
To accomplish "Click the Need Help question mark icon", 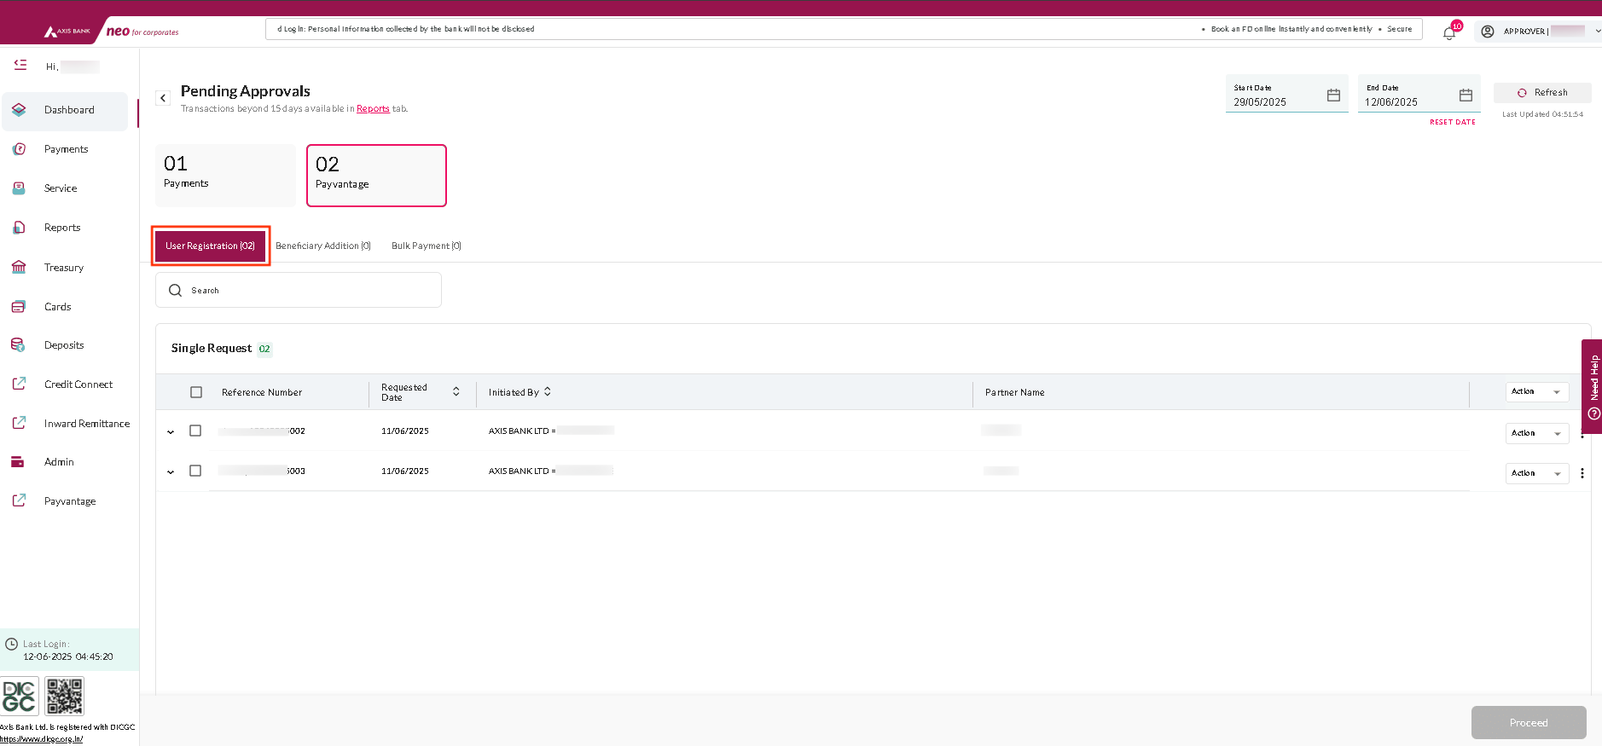I will point(1593,414).
